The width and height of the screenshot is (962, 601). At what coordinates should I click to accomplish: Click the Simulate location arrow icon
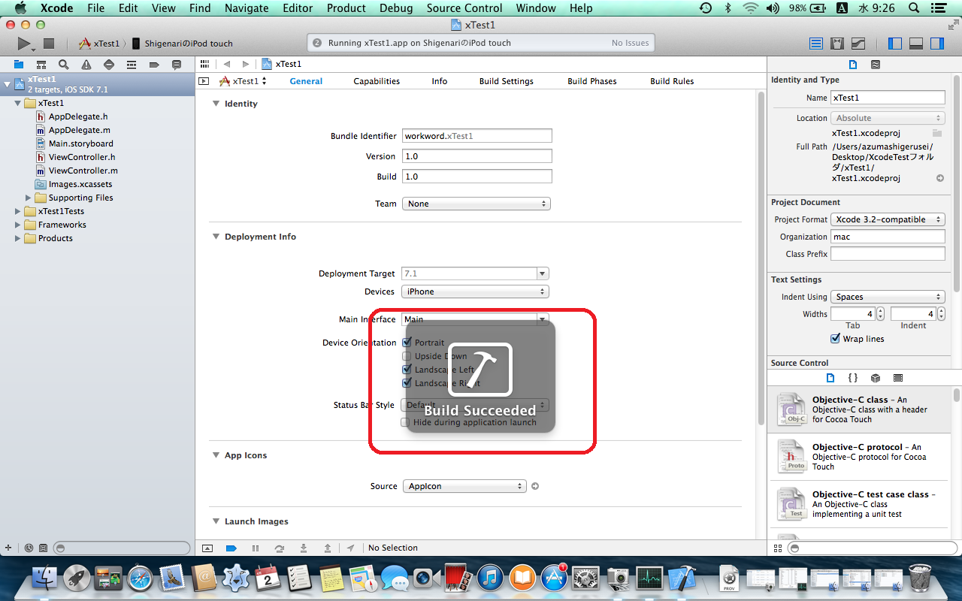click(351, 548)
